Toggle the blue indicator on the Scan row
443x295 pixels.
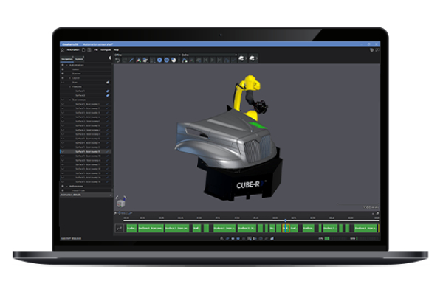point(108,82)
